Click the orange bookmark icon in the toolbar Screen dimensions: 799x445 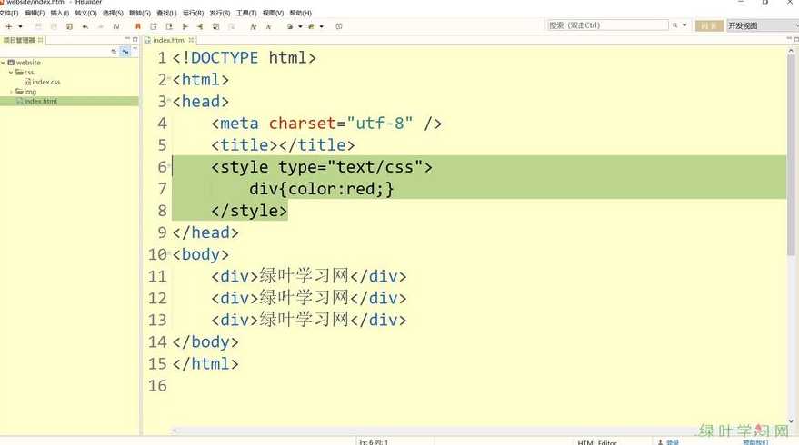point(137,26)
